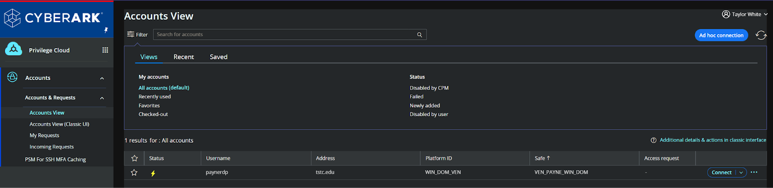Screen dimensions: 773x188
Task: Open more actions ellipsis for paynerdp
Action: [x=754, y=172]
